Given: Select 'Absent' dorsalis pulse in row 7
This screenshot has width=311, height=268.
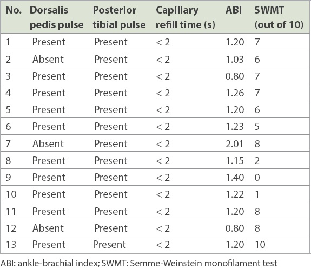Looking at the screenshot, I should 48,143.
